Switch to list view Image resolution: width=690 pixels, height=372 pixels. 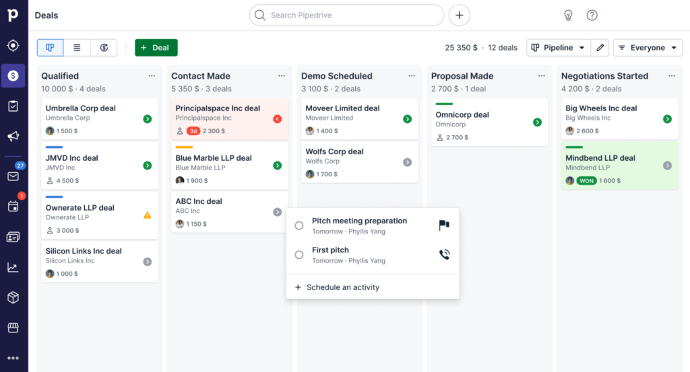coord(77,48)
